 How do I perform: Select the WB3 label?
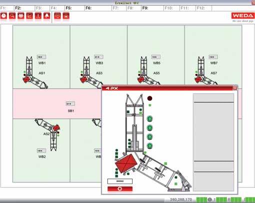click(x=99, y=63)
